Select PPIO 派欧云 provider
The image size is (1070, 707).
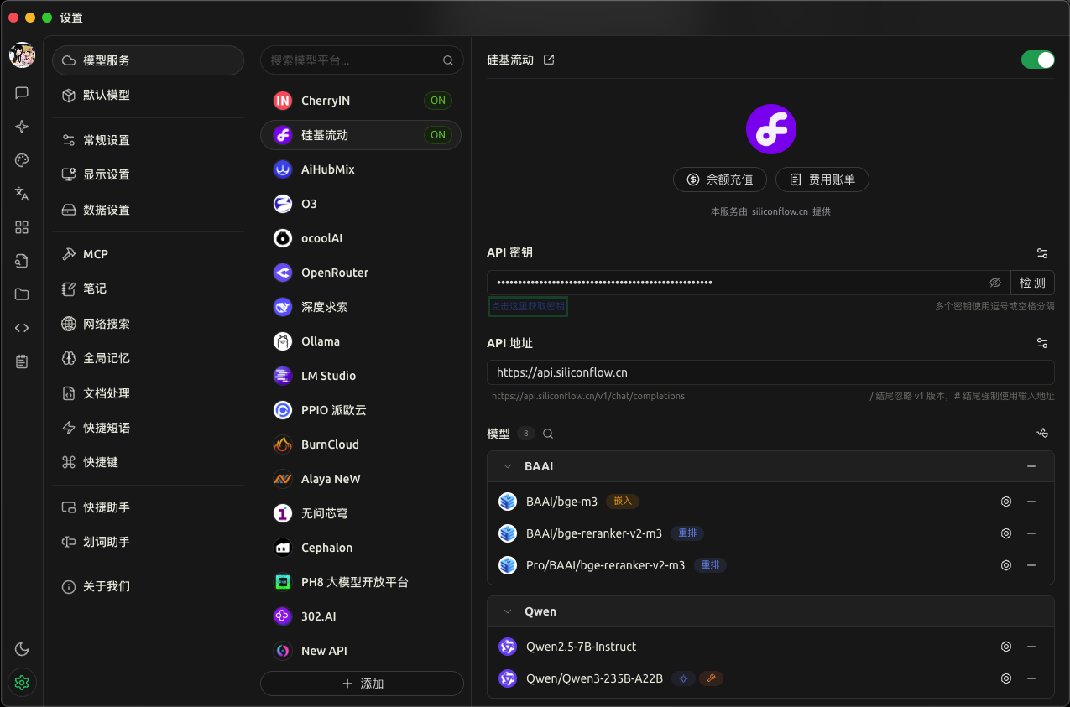tap(361, 410)
